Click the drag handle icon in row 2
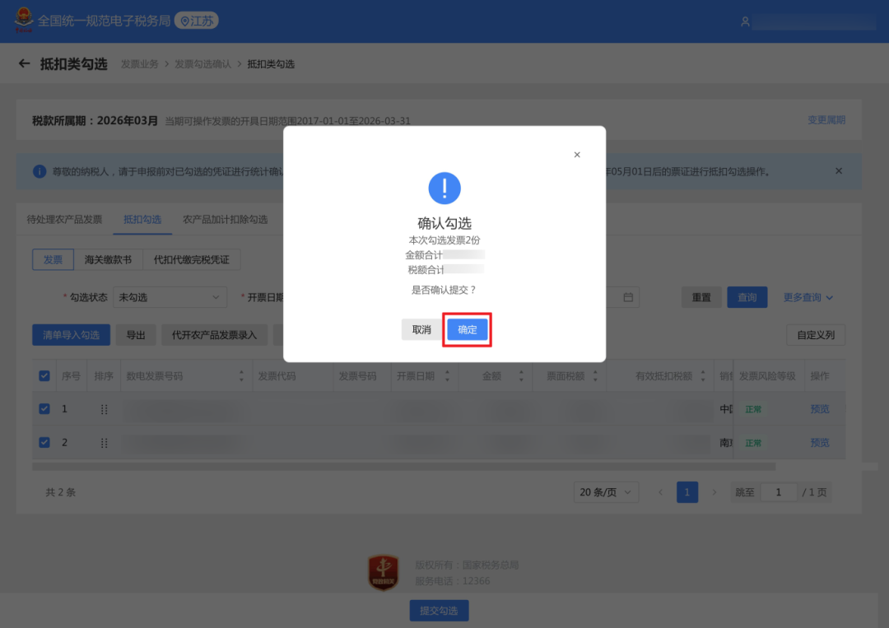 click(104, 443)
